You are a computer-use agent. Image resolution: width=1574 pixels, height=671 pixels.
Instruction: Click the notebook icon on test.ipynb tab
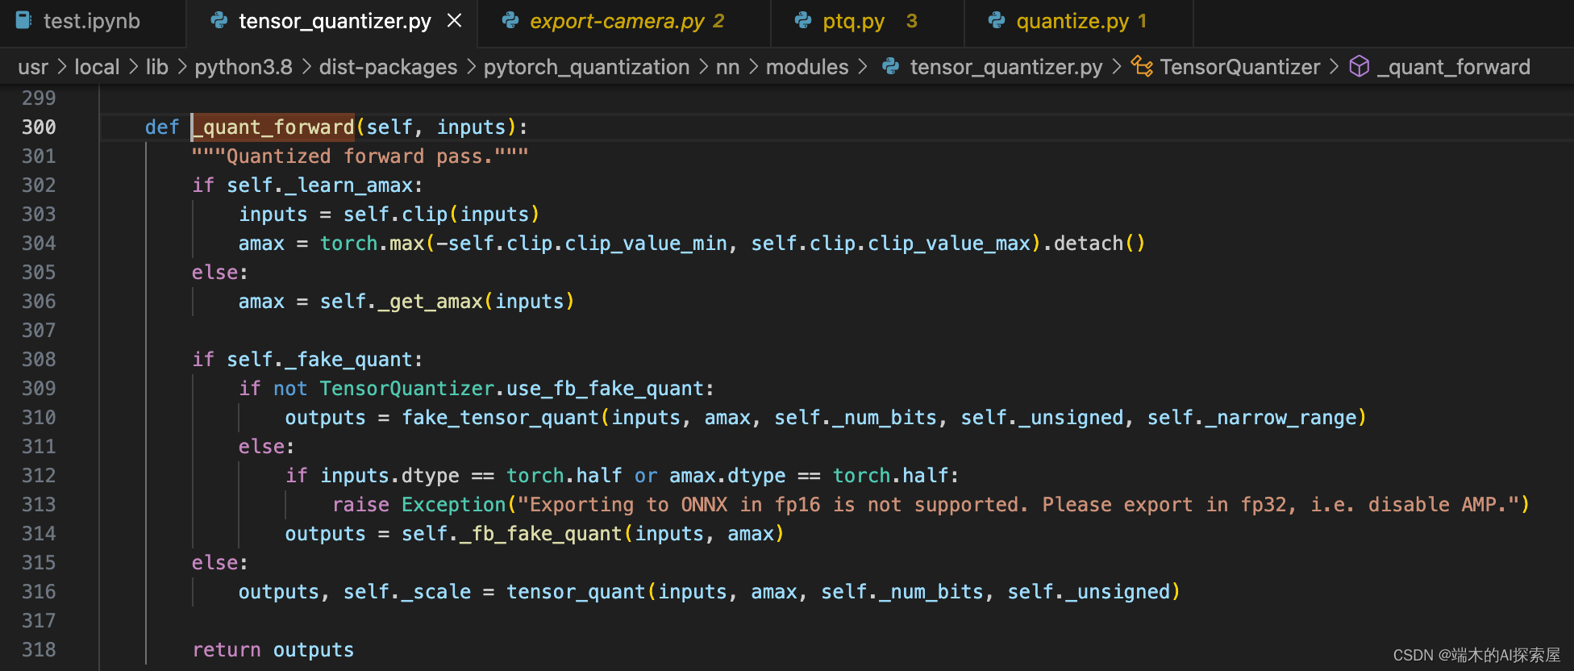pos(24,20)
